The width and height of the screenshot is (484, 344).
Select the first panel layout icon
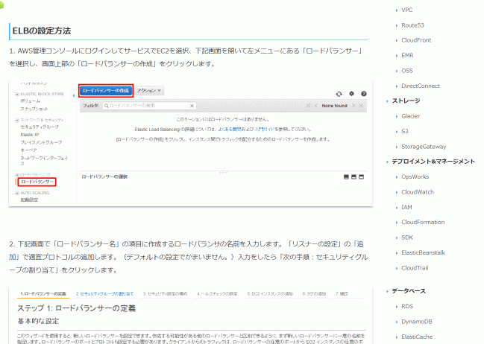click(x=346, y=177)
